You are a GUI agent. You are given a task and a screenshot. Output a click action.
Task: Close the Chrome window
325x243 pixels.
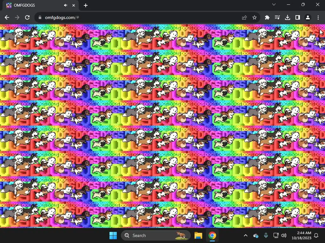point(317,4)
